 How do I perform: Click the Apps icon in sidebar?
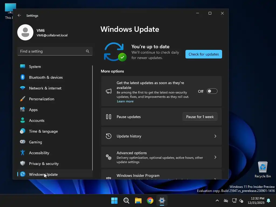click(x=23, y=109)
